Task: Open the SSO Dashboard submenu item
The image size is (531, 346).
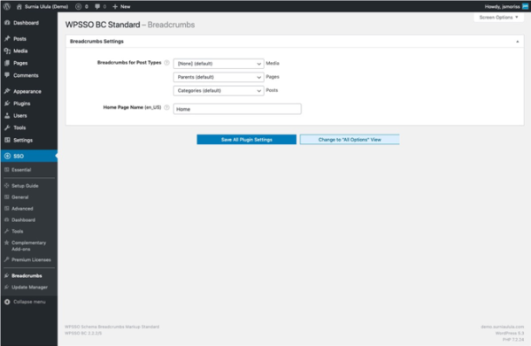Action: 23,219
